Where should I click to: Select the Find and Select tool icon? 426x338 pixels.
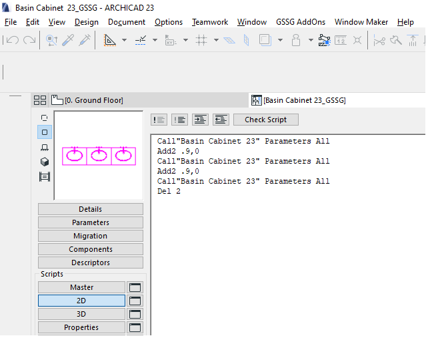51,40
